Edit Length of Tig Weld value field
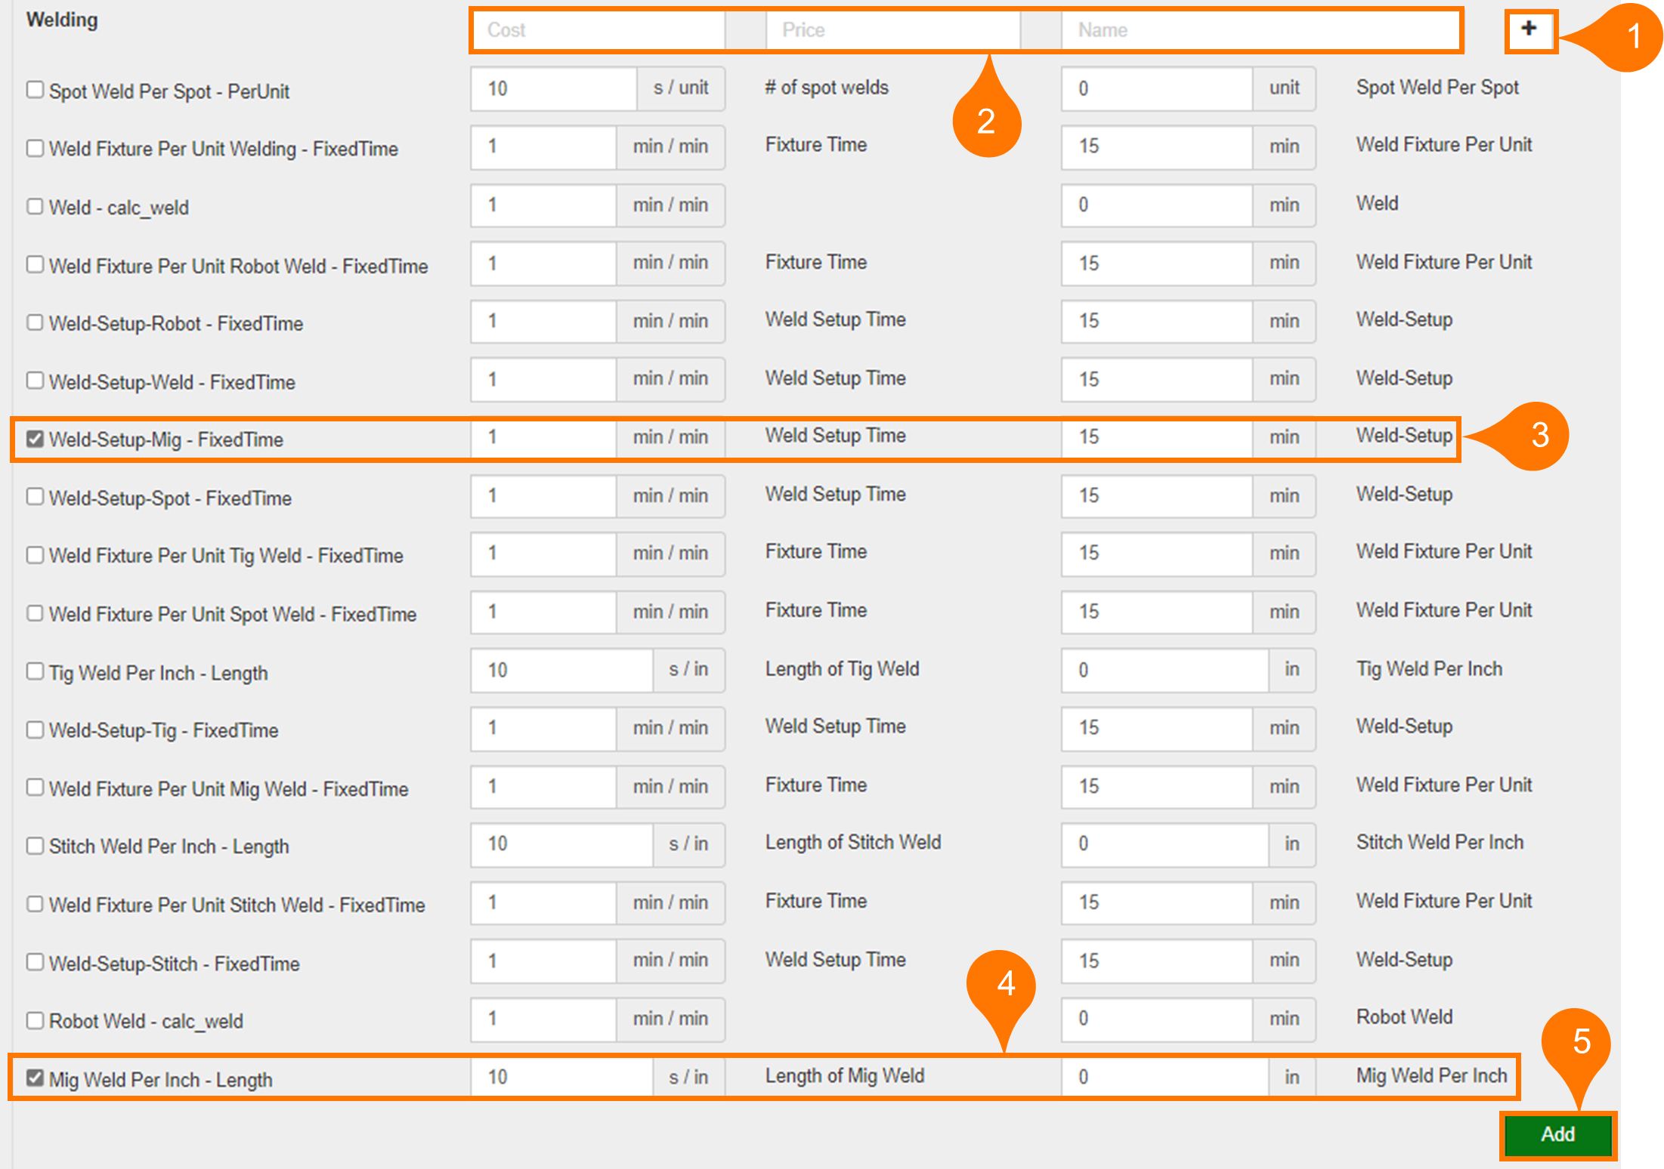This screenshot has width=1664, height=1169. coord(1164,670)
